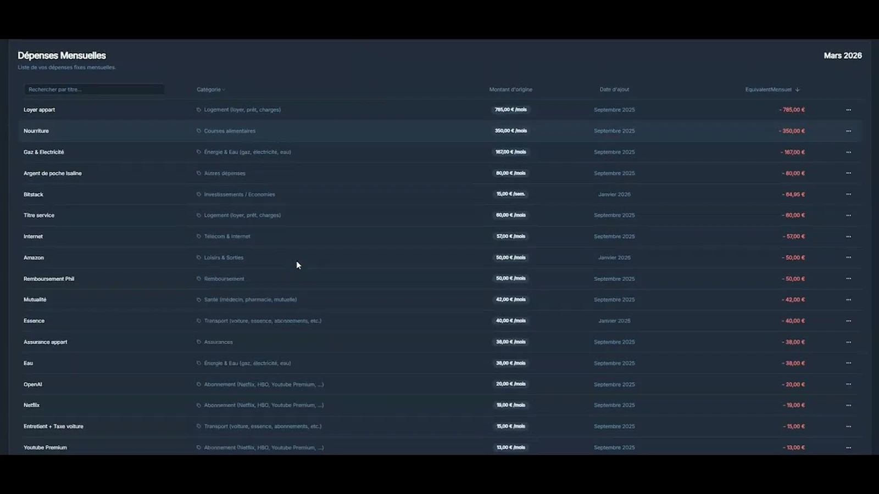Screen dimensions: 879x494
Task: Open the three-dot menu for Mutualité
Action: point(848,300)
